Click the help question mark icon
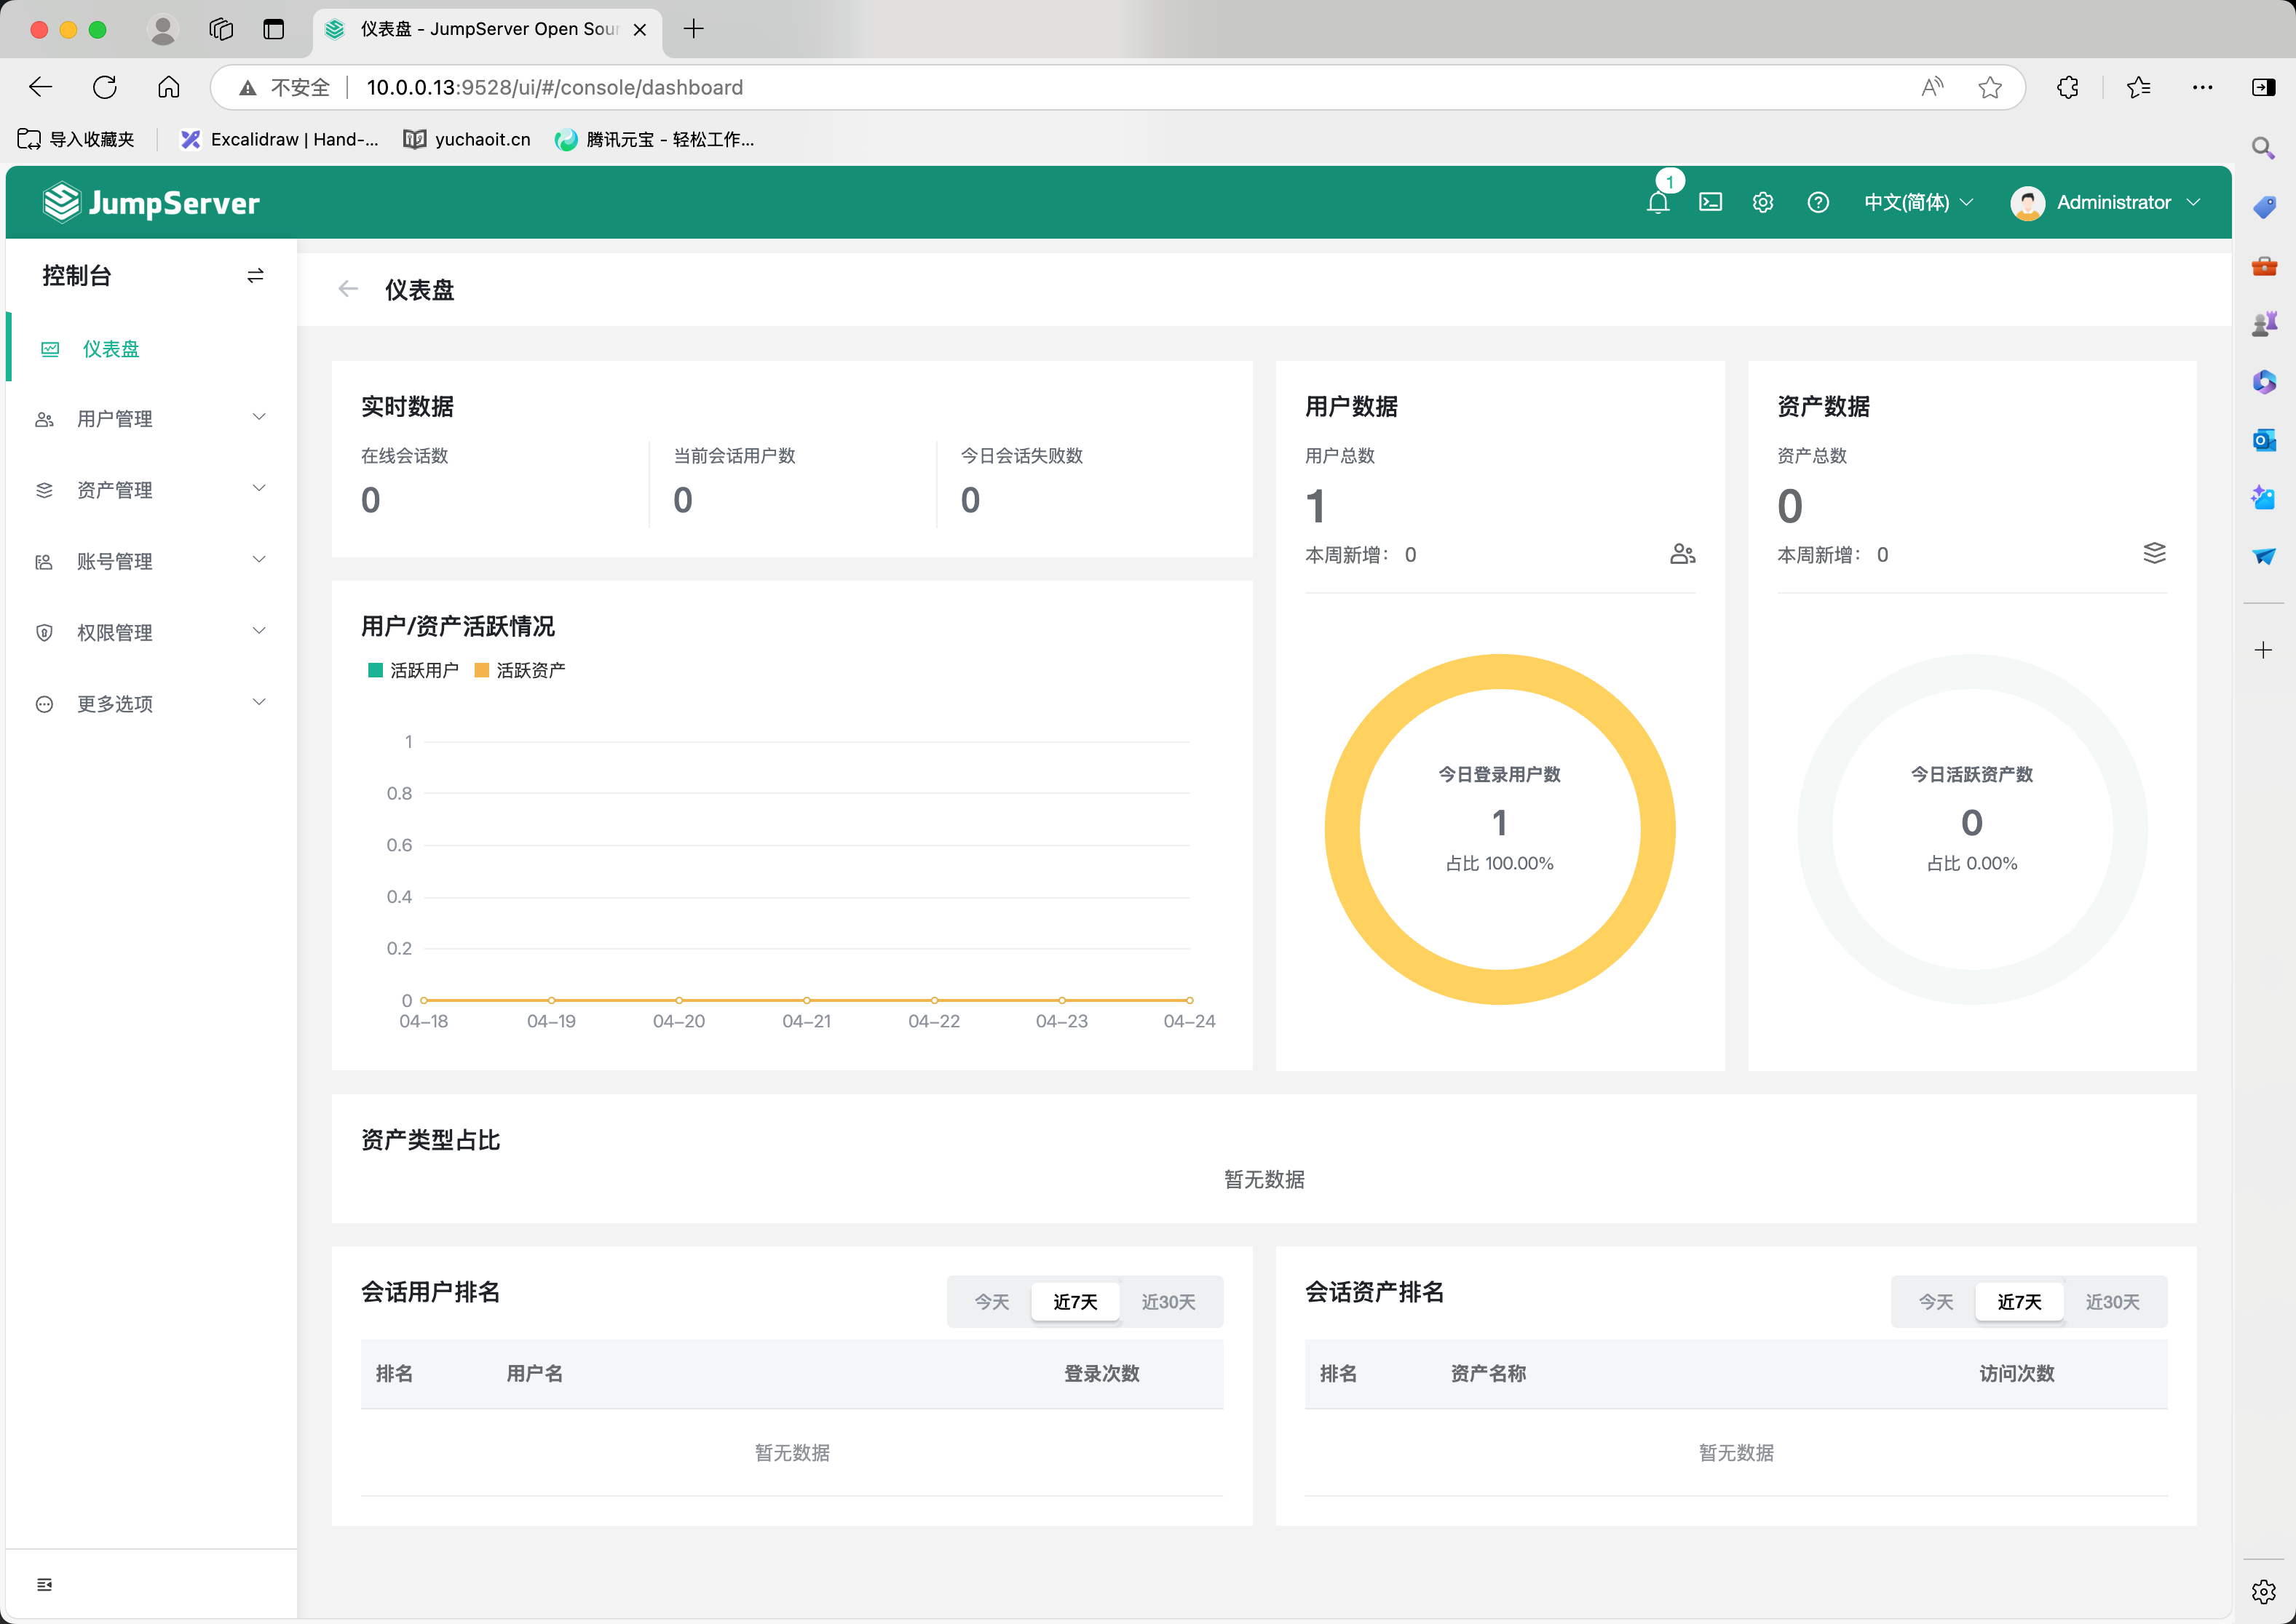This screenshot has width=2296, height=1624. [x=1818, y=203]
